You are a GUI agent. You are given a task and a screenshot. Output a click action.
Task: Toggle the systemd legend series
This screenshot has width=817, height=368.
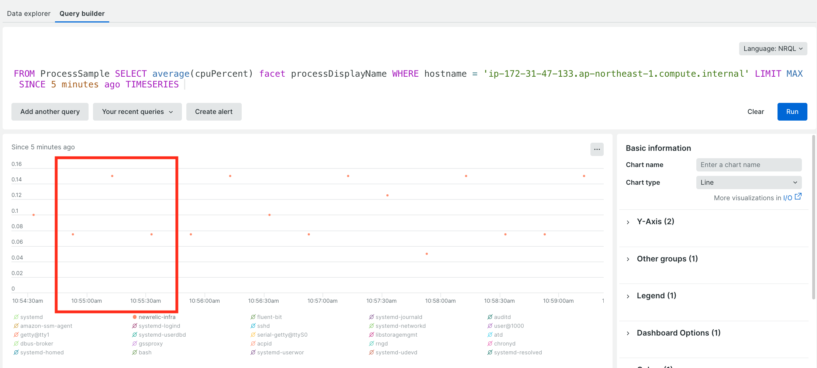[28, 317]
